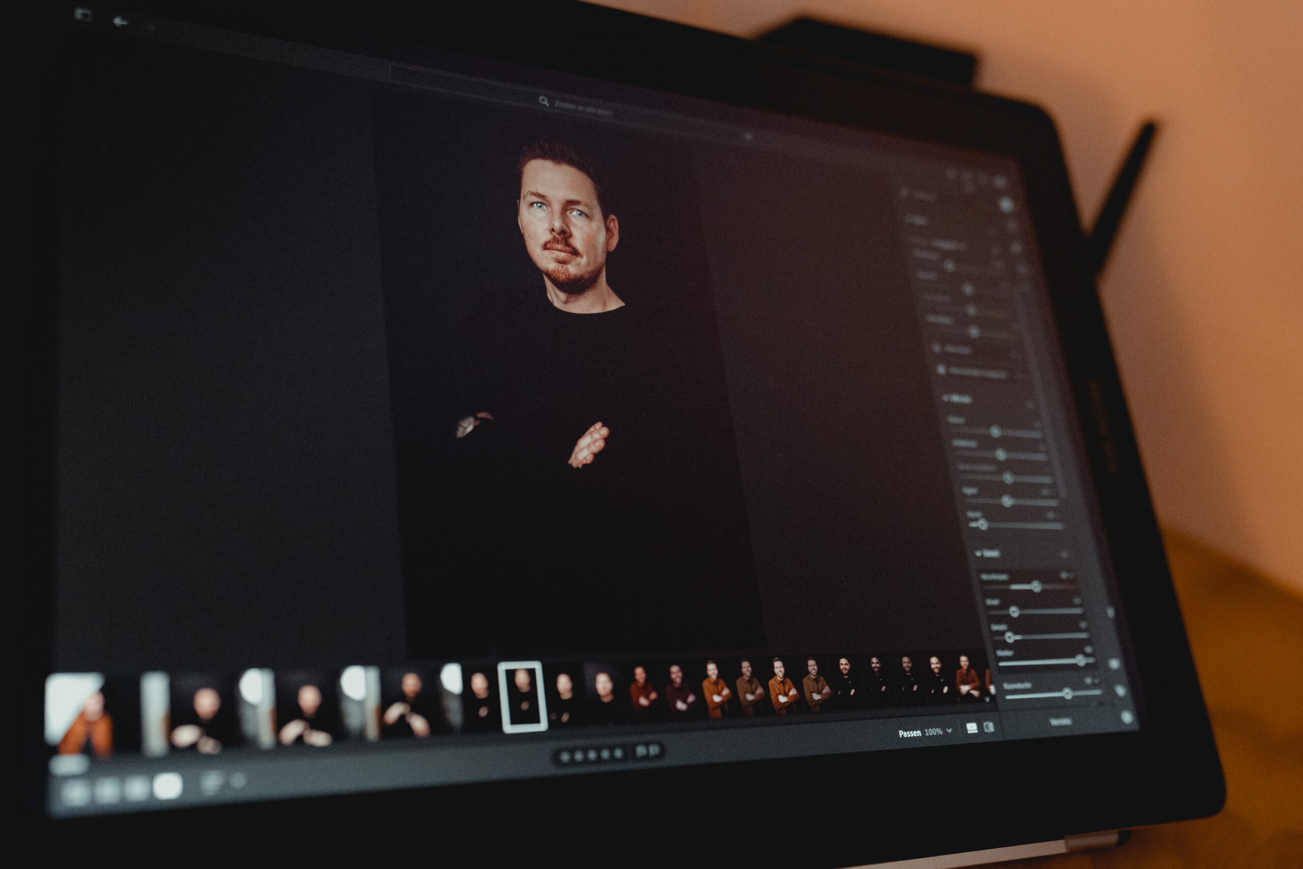1303x869 pixels.
Task: Show original with the before/after icon
Action: [989, 726]
